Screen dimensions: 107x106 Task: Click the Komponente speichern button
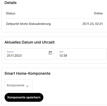coord(24,97)
